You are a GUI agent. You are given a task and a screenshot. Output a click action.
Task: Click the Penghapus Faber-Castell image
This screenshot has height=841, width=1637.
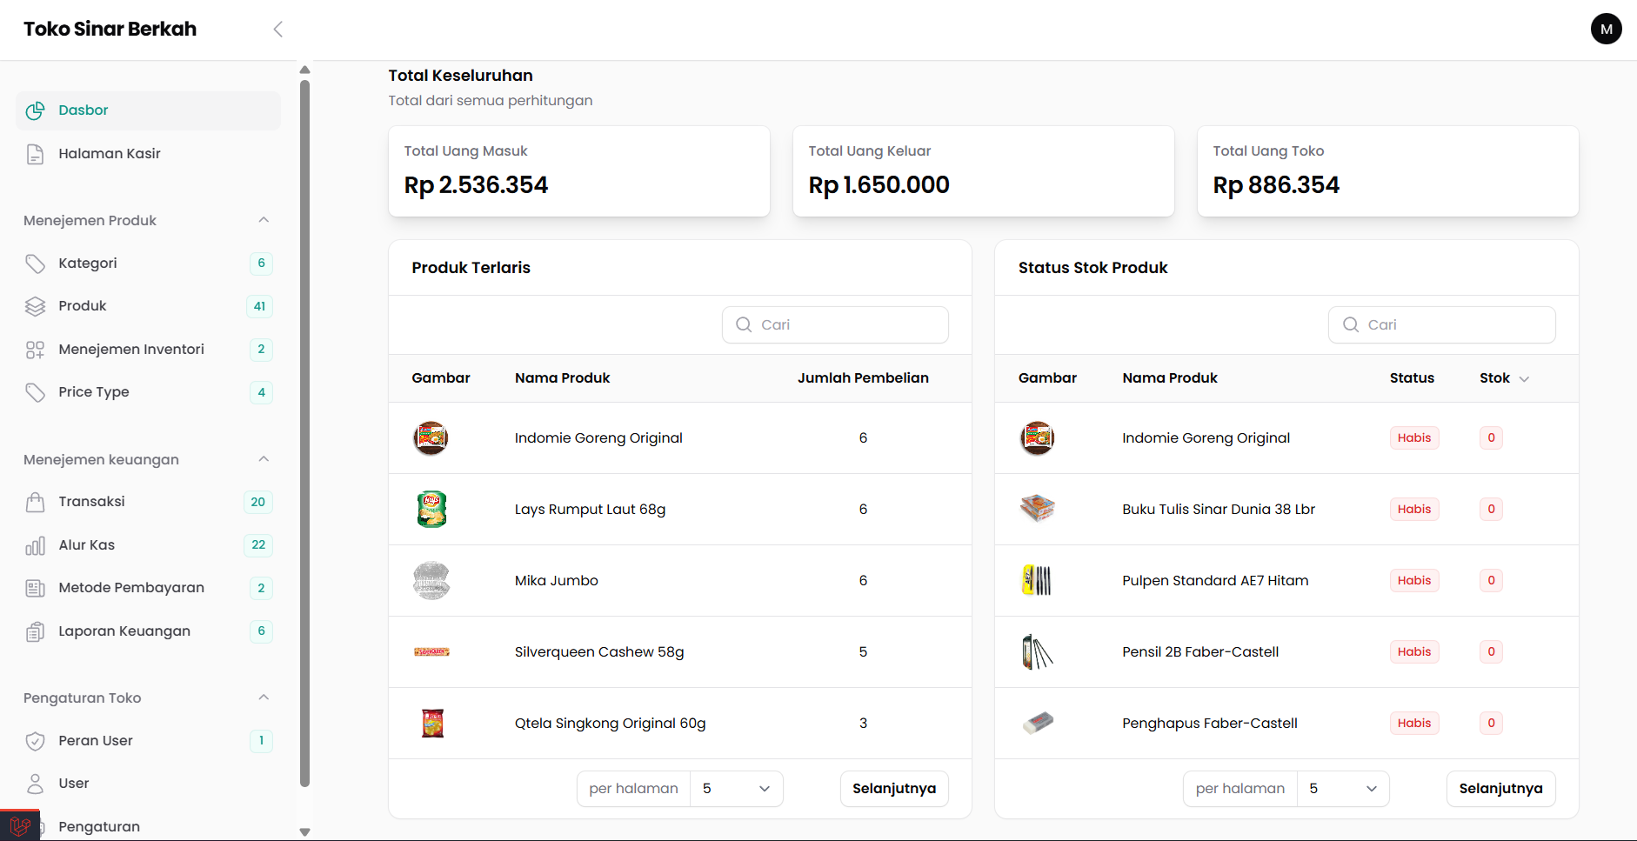tap(1038, 723)
